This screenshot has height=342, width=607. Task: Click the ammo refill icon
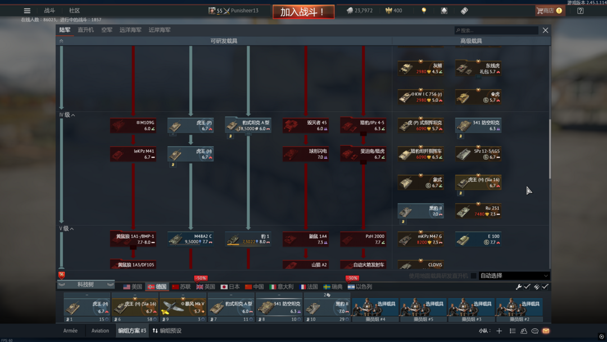click(537, 287)
